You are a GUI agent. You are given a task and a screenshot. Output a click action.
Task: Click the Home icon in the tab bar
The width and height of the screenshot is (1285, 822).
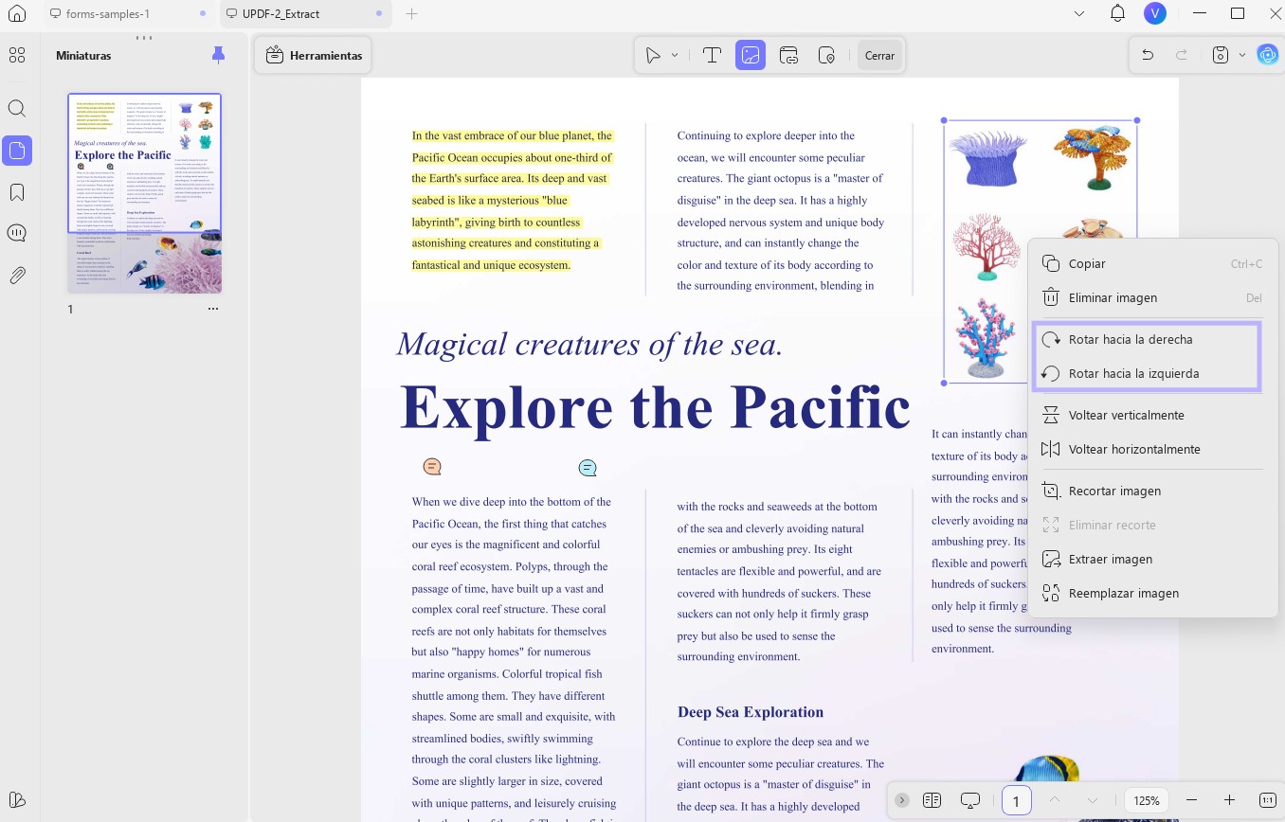click(x=17, y=14)
